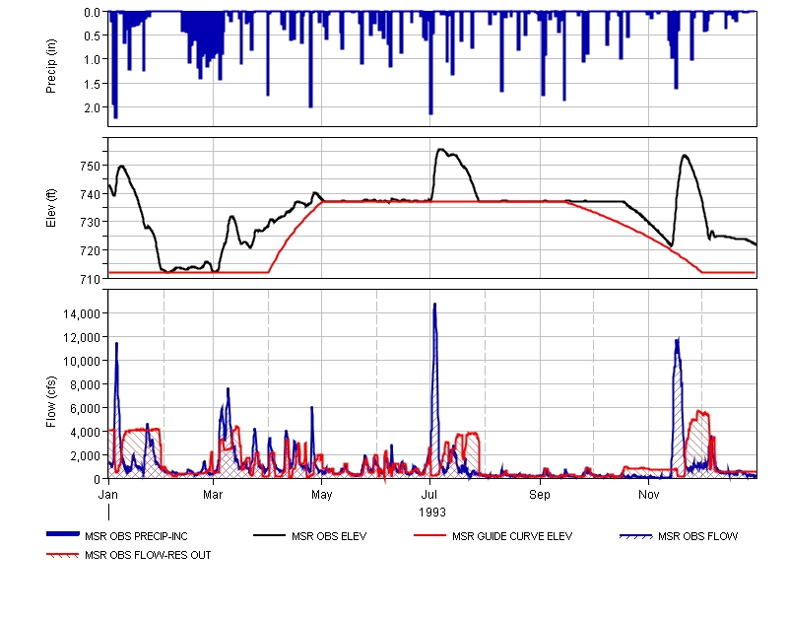Click the November inflow peak in flow plot
This screenshot has width=788, height=618.
(677, 342)
